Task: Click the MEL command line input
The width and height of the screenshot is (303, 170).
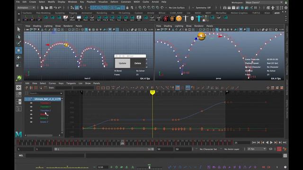Action: (x=55, y=155)
